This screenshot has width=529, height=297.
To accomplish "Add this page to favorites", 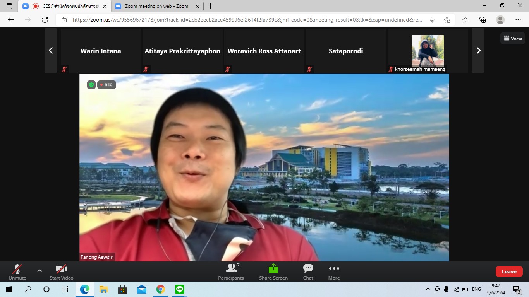I will [447, 20].
